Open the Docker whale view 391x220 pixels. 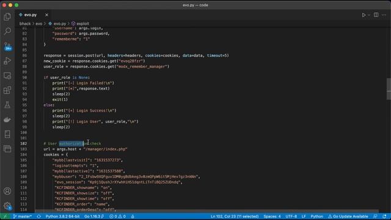[7, 120]
